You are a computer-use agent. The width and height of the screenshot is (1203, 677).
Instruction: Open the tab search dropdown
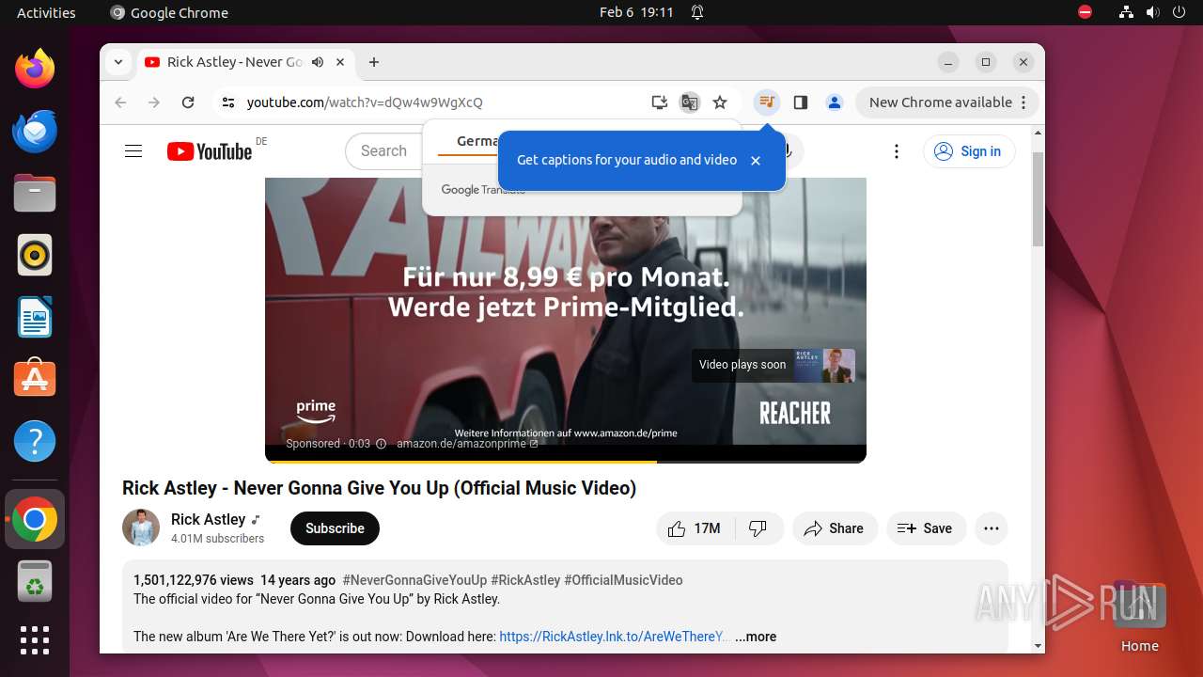click(118, 62)
